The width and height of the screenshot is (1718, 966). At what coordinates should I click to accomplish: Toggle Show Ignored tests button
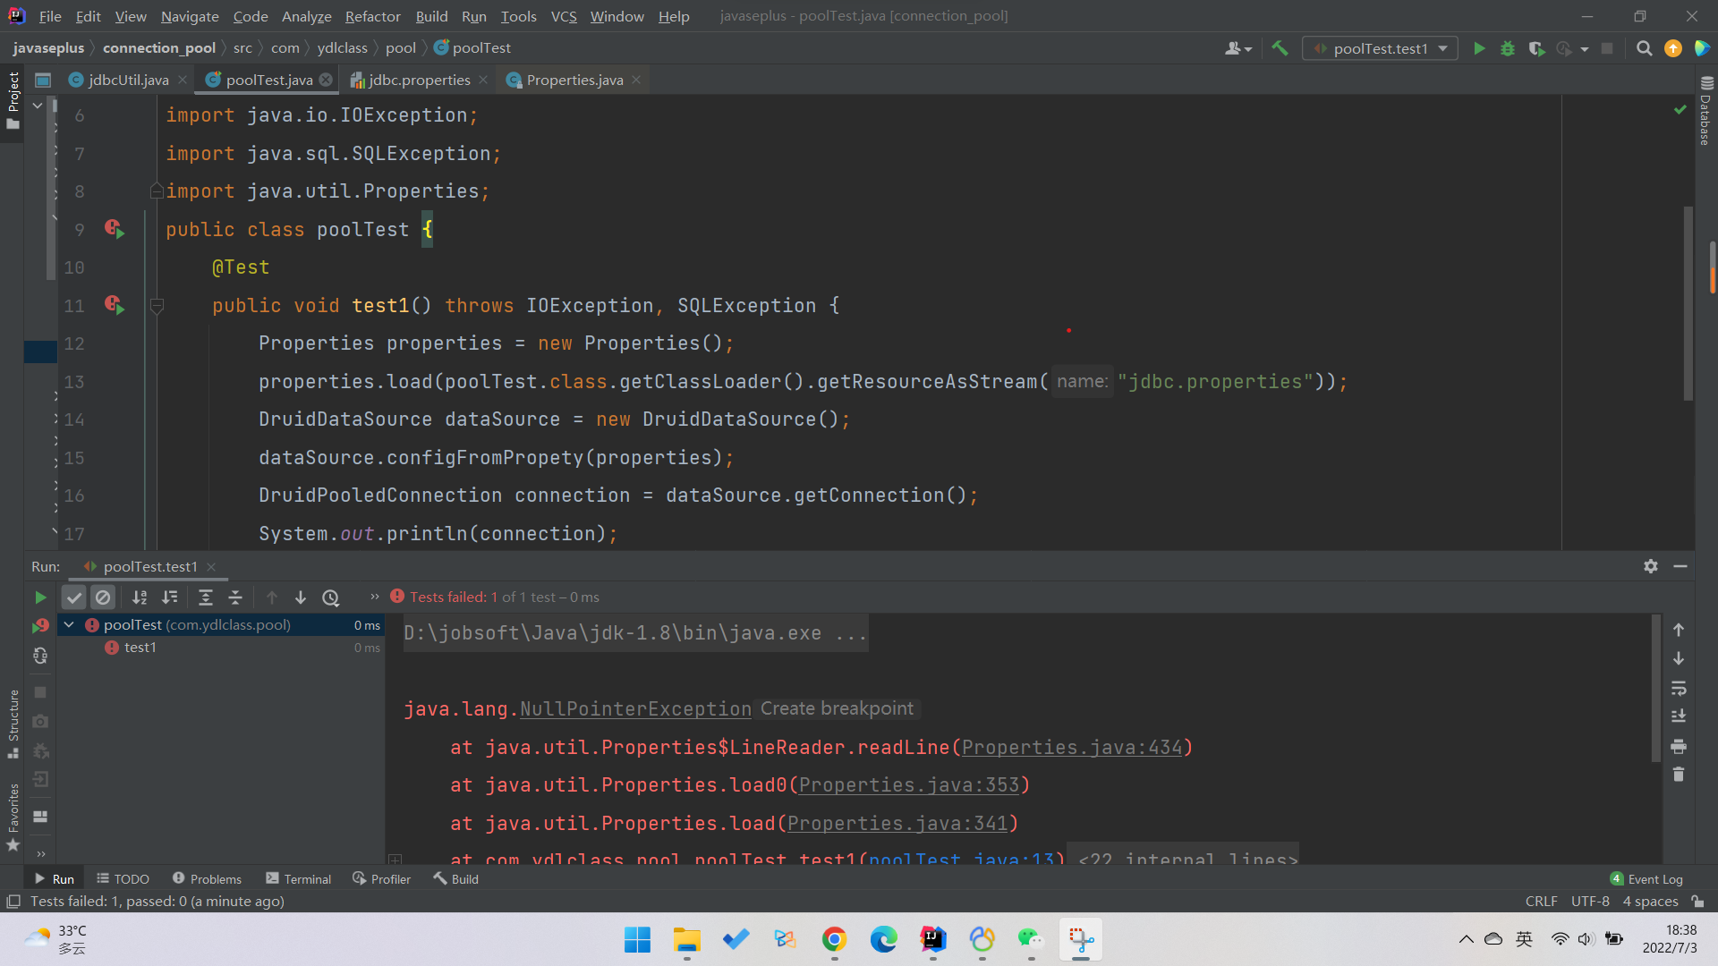point(103,597)
